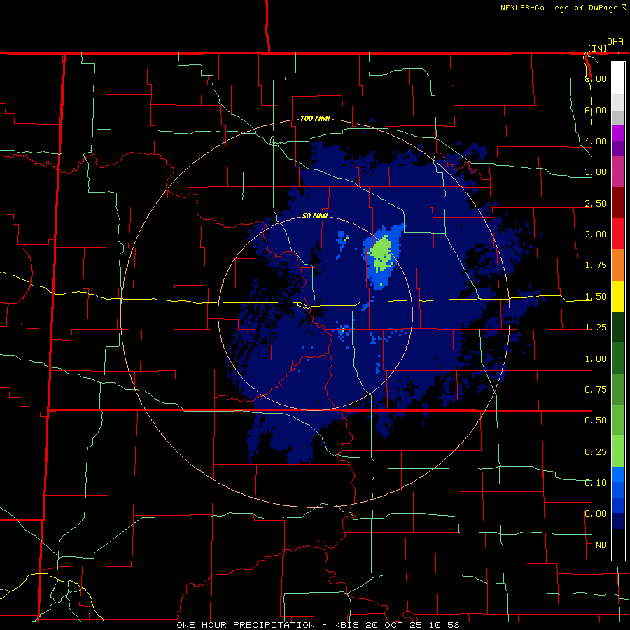
Task: Click the NEXLAB-College of DuPage credit text
Action: point(560,8)
